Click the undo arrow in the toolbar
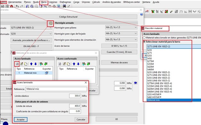 coord(17,6)
